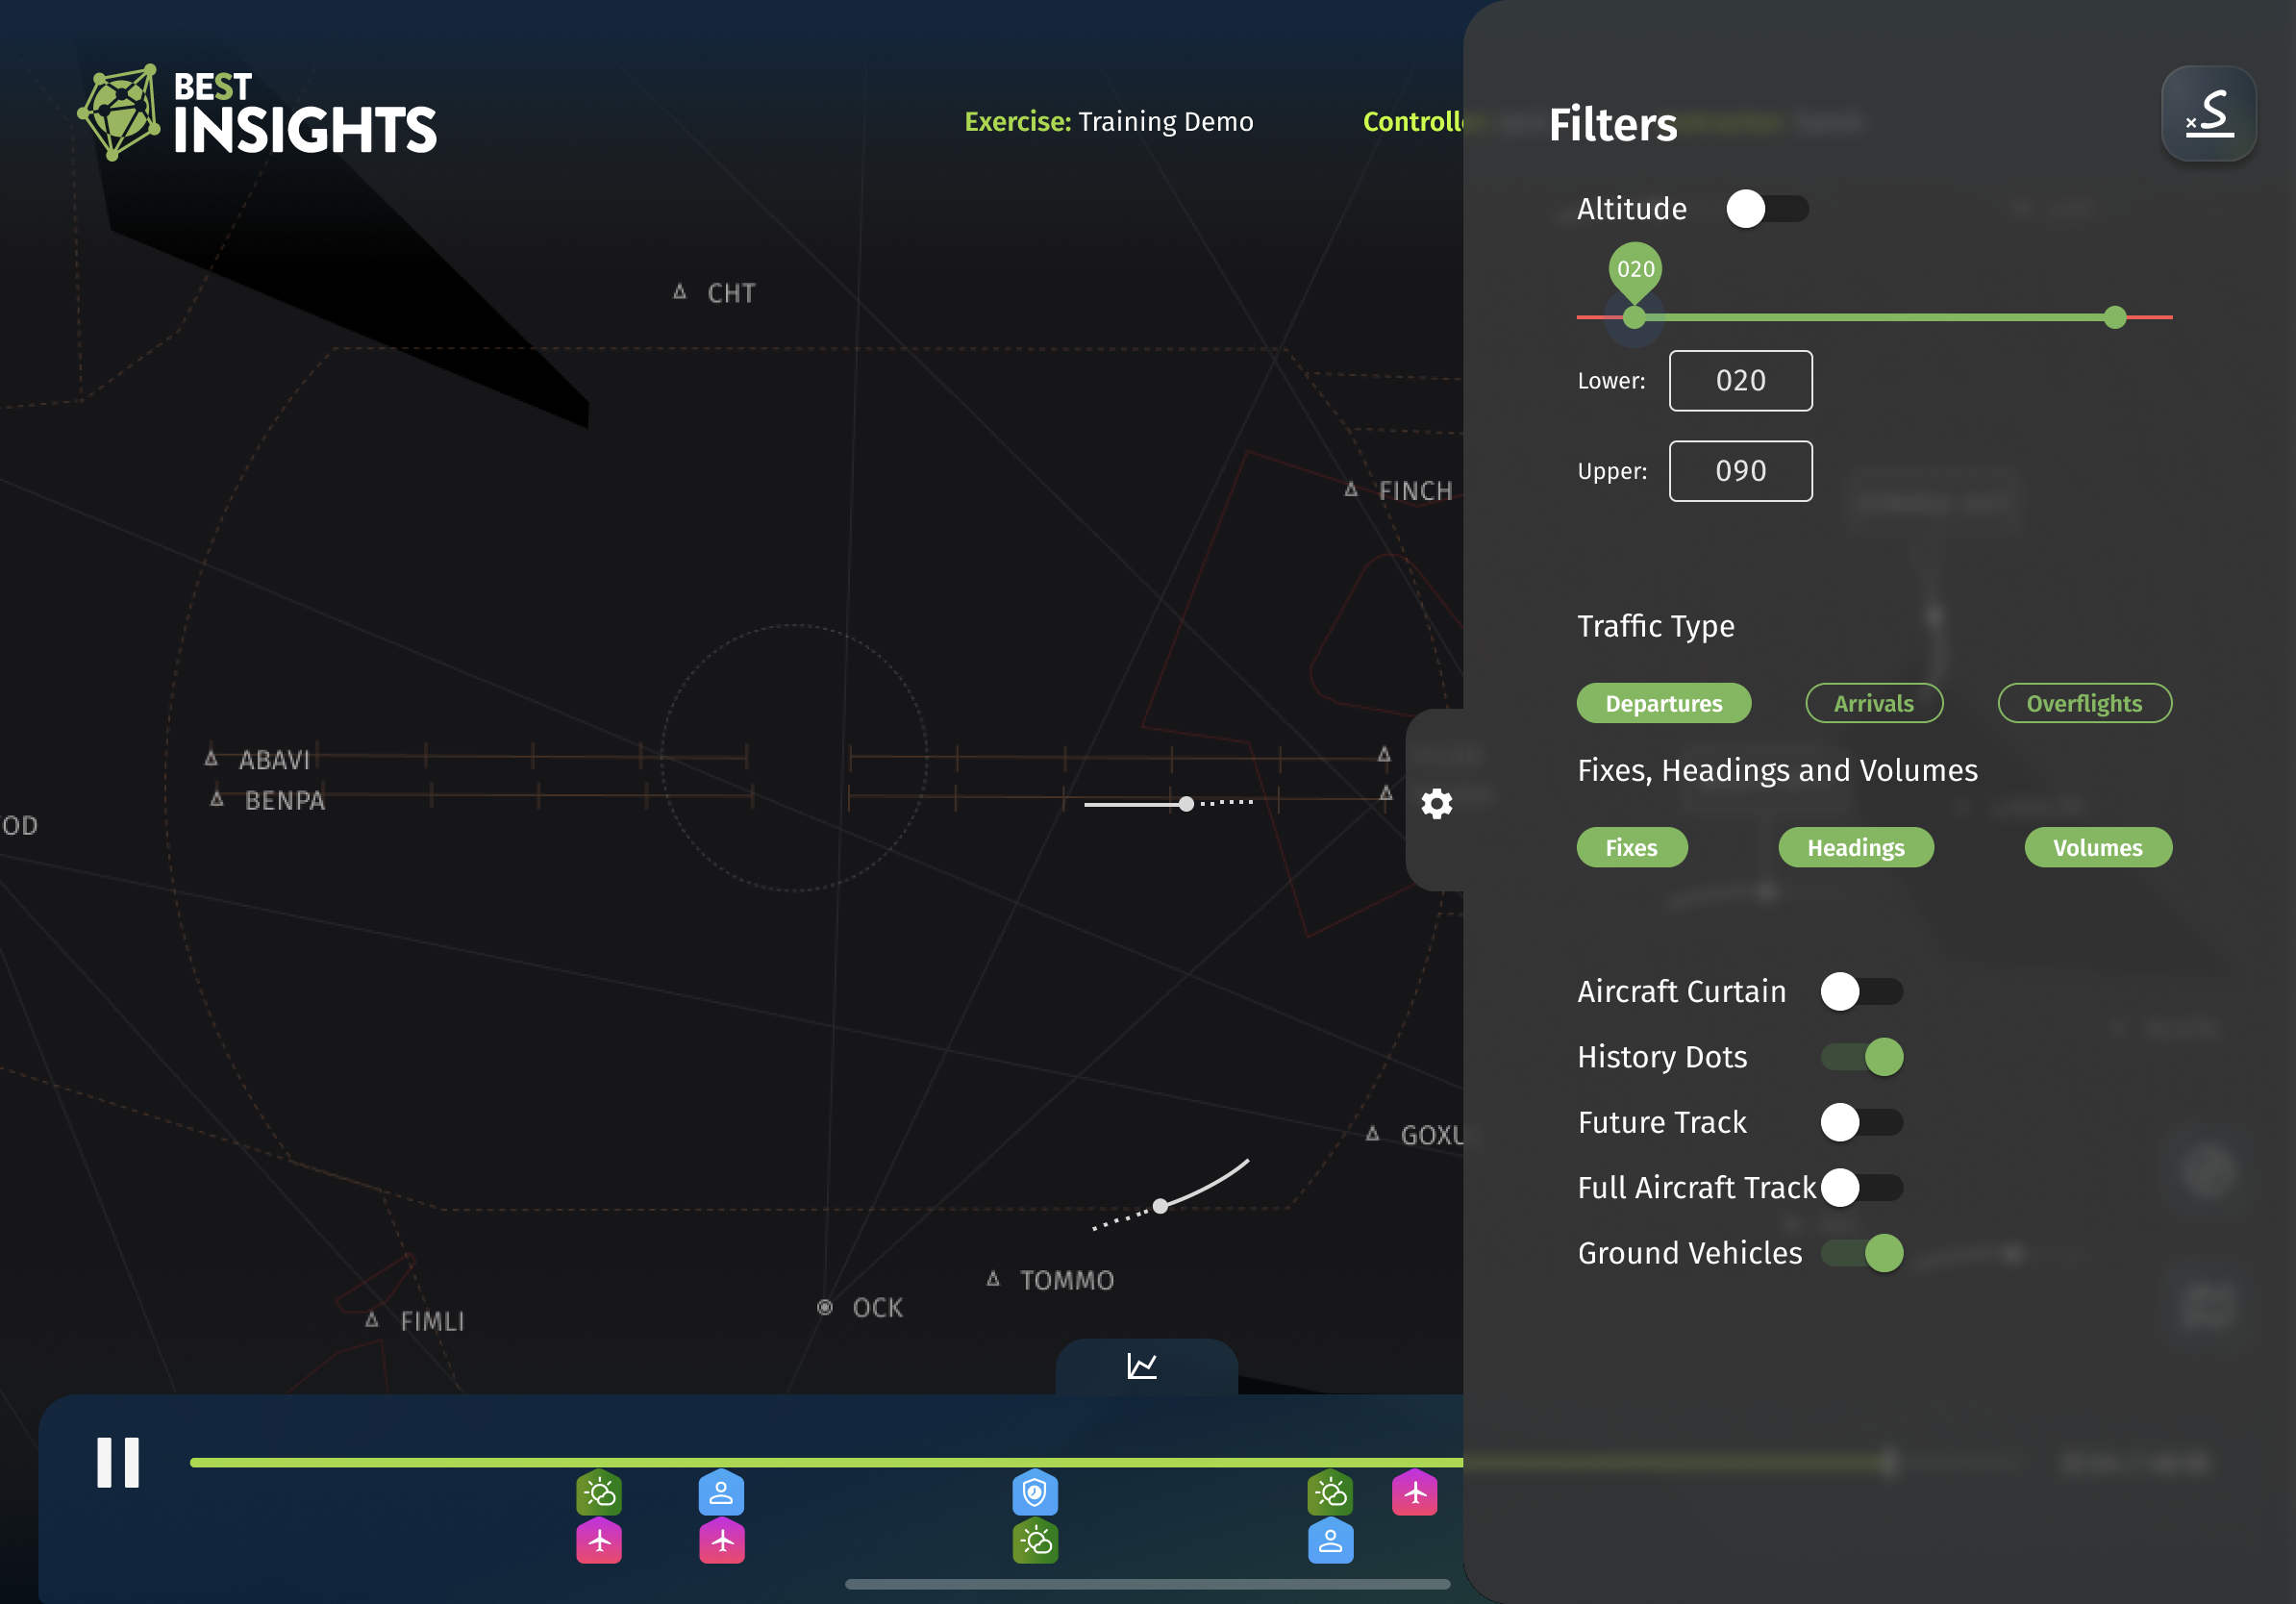Open the chart graph tab icon
The width and height of the screenshot is (2296, 1604).
coord(1142,1365)
